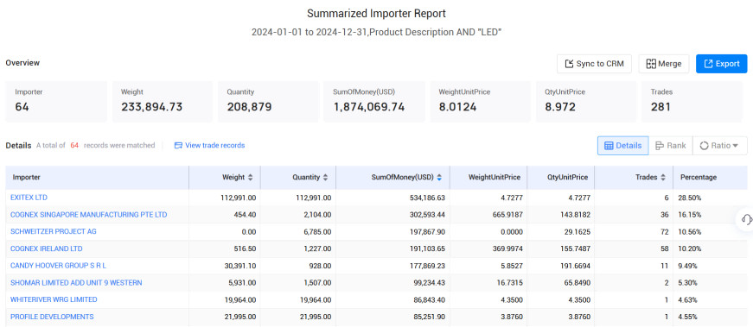Switch to the Rank view tab
The image size is (753, 327).
point(670,146)
